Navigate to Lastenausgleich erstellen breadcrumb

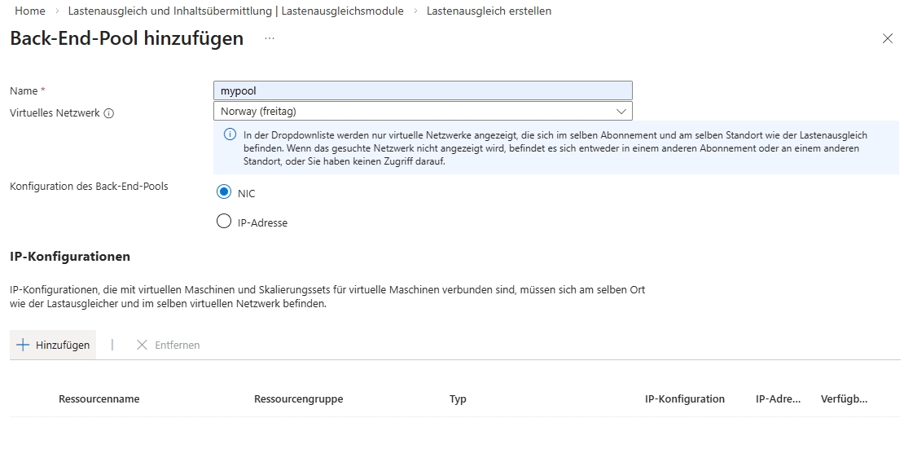[x=489, y=11]
